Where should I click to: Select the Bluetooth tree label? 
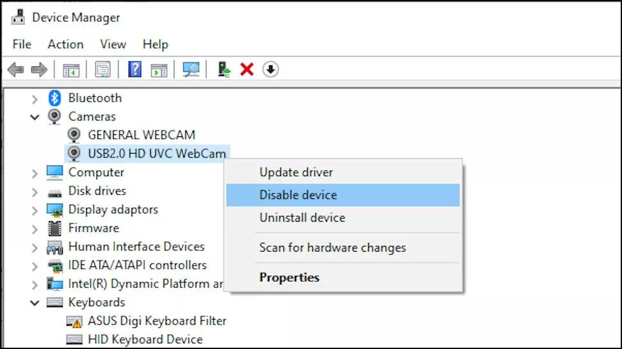[95, 98]
